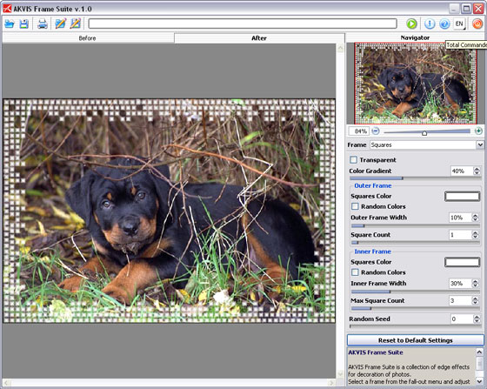Image resolution: width=487 pixels, height=389 pixels.
Task: Switch to the Before tab
Action: pyautogui.click(x=87, y=38)
